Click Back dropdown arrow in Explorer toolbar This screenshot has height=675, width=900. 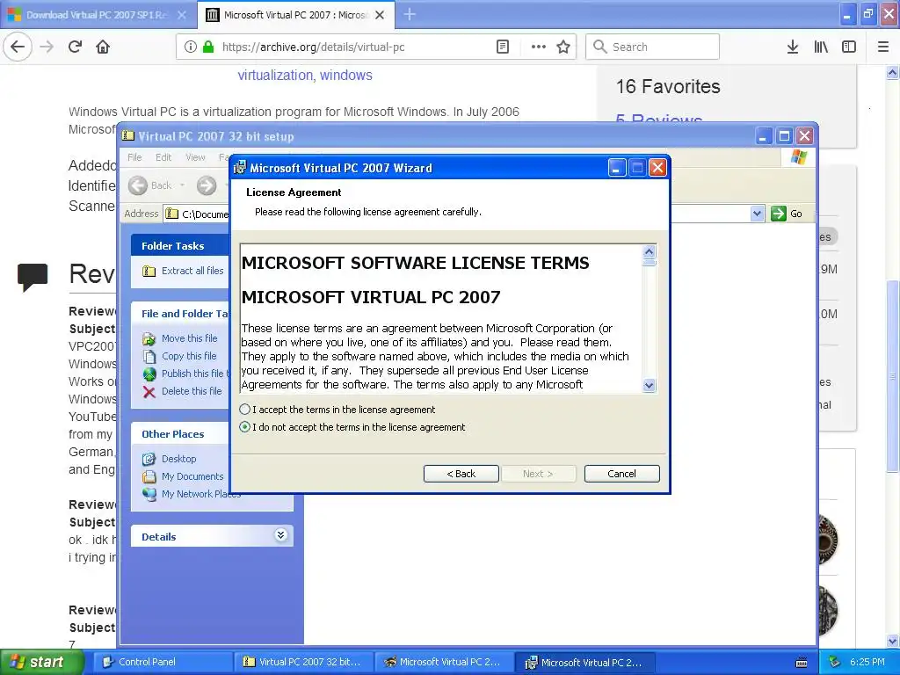183,185
